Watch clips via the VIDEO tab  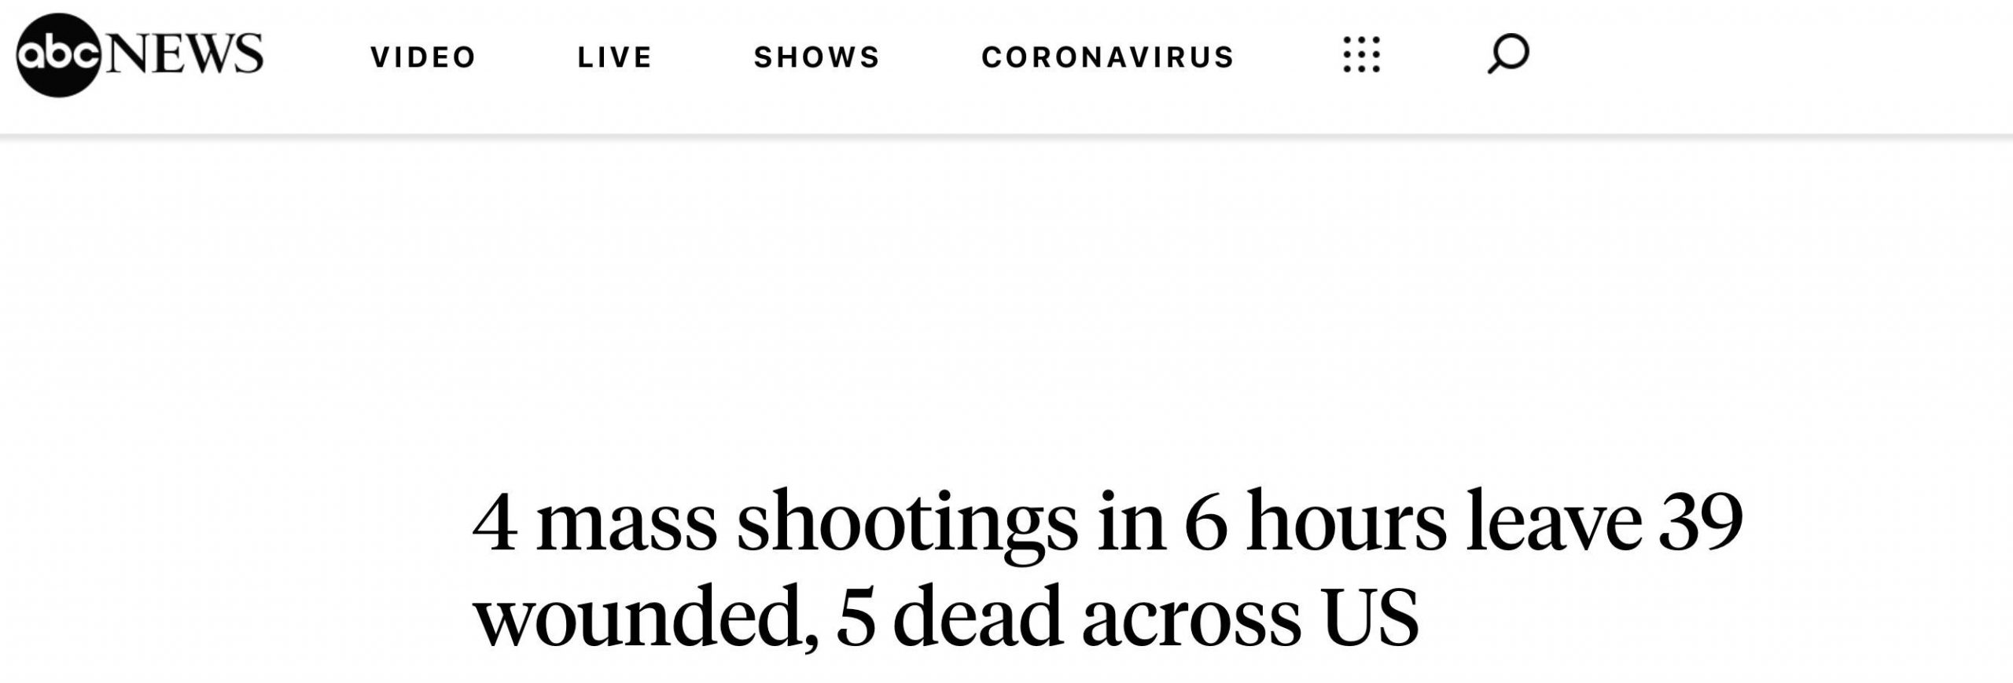423,57
